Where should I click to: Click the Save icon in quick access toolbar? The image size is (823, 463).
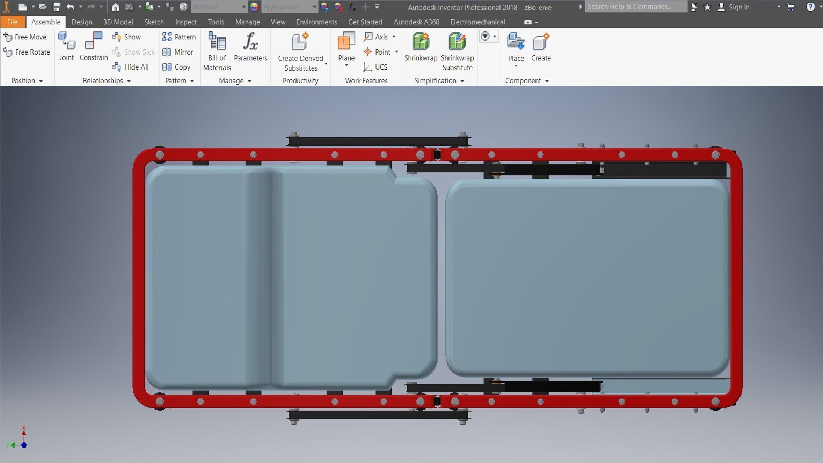[x=57, y=7]
